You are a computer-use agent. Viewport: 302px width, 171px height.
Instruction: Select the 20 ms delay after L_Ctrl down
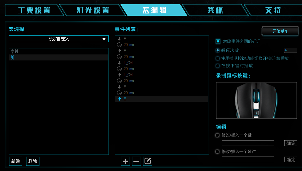pos(162,69)
